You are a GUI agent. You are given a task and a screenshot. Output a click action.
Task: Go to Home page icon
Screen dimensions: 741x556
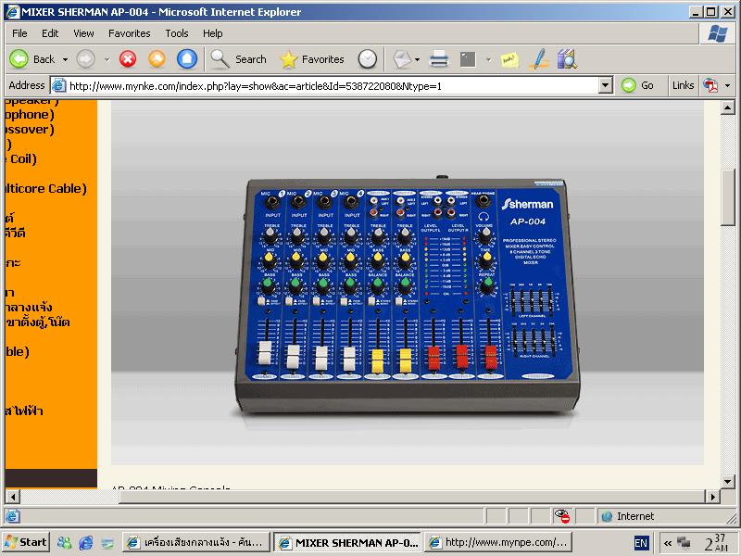(x=187, y=59)
